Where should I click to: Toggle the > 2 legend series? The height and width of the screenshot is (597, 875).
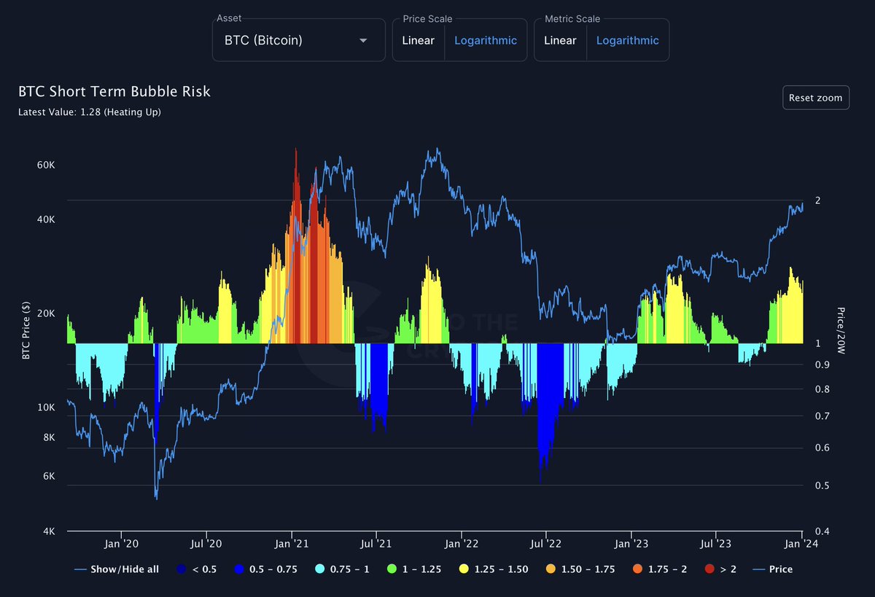(x=723, y=569)
